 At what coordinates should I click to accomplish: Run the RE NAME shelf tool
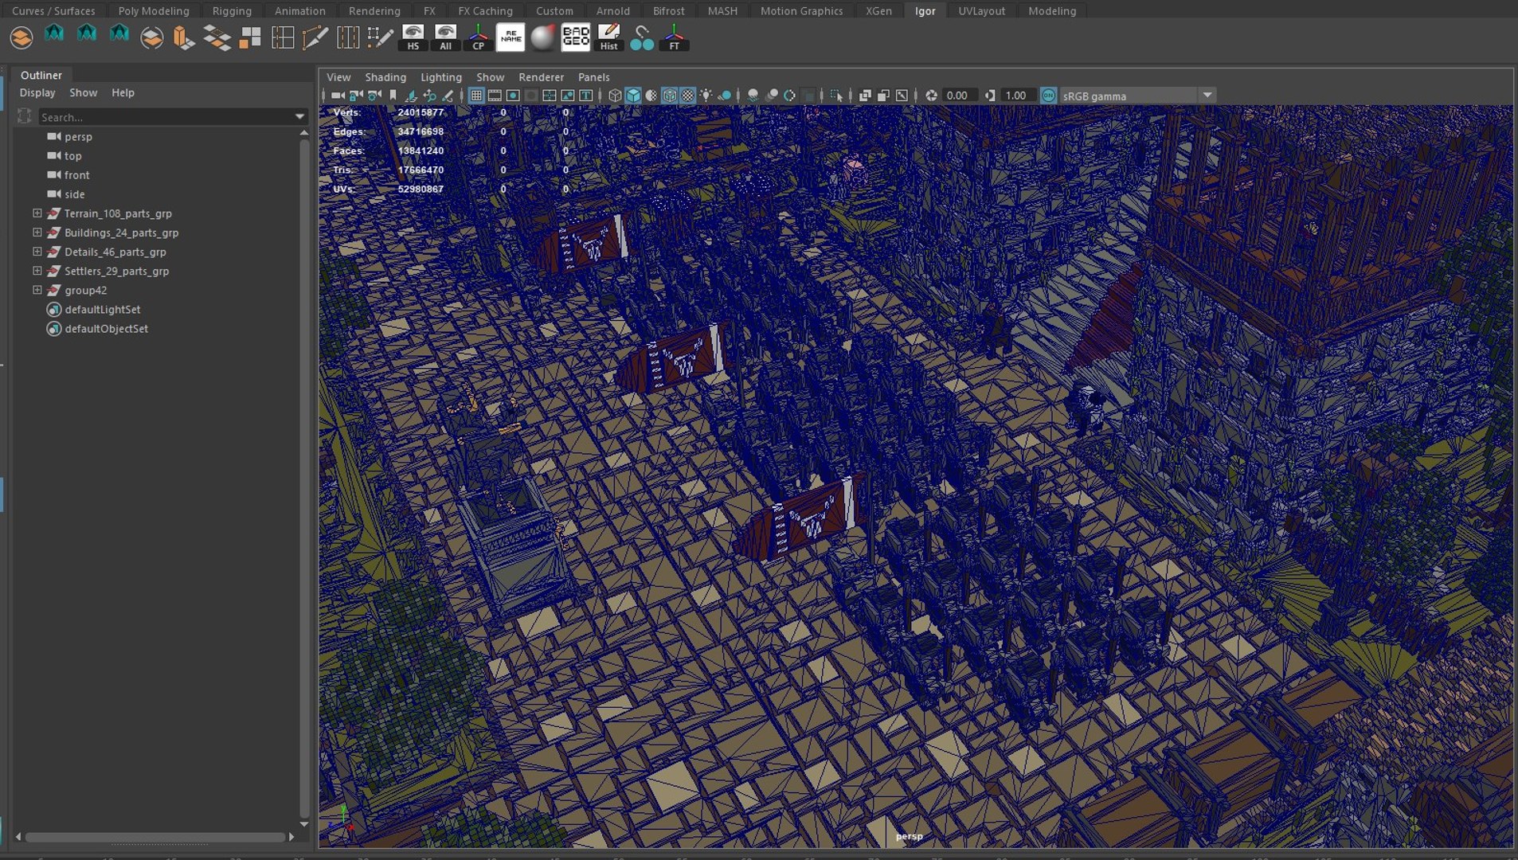pos(510,37)
